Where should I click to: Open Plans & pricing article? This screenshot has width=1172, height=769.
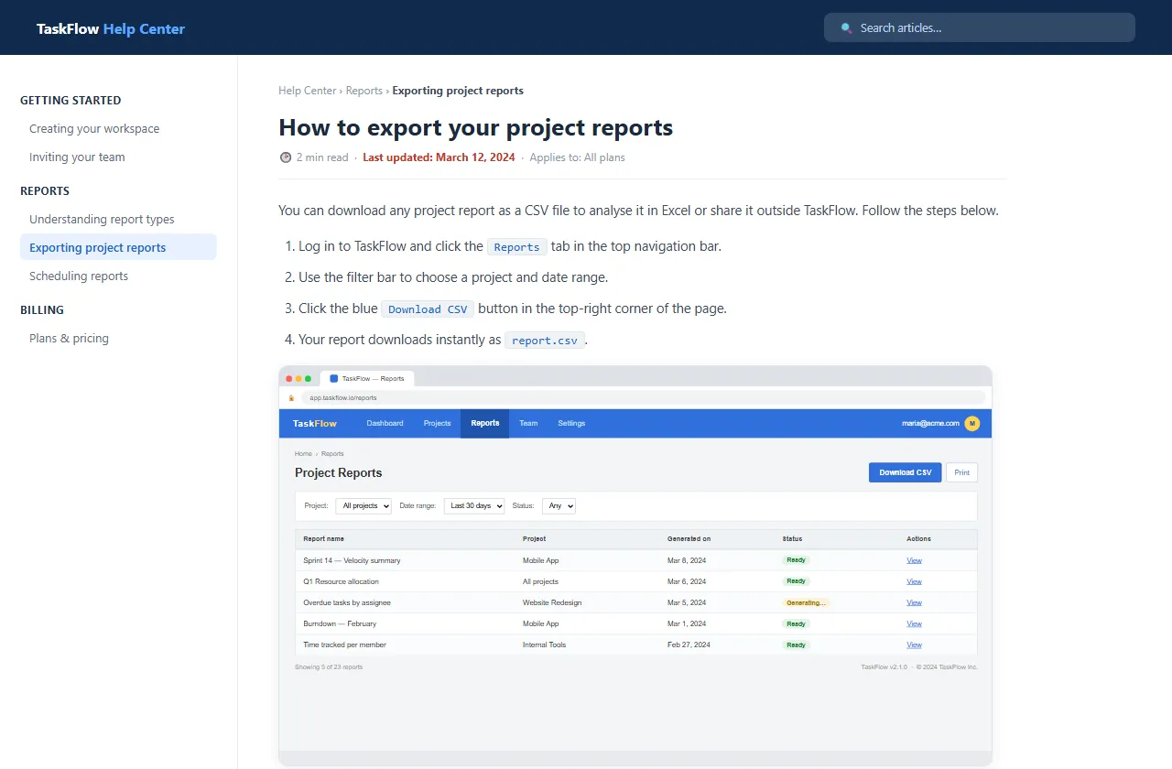(69, 339)
